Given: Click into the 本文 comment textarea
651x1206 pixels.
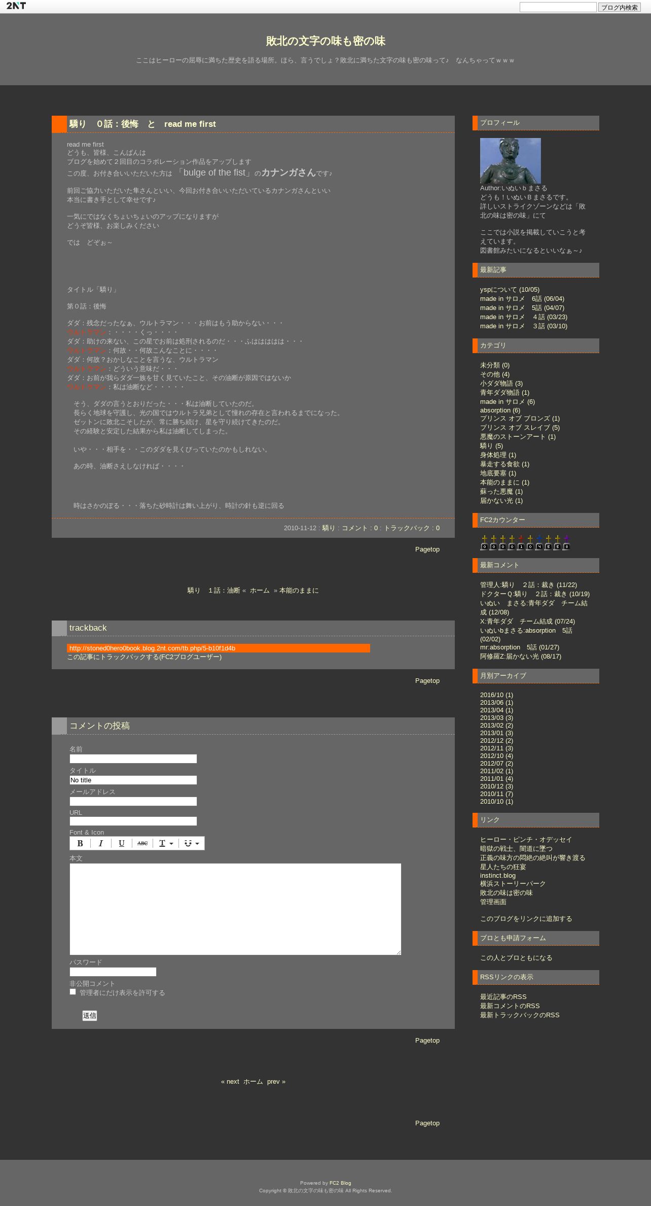Looking at the screenshot, I should point(235,909).
